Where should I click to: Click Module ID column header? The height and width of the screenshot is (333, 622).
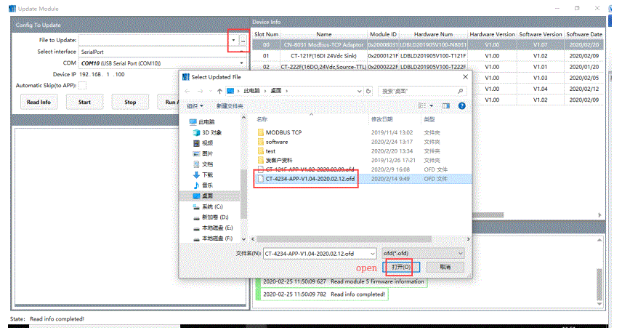pyautogui.click(x=383, y=34)
